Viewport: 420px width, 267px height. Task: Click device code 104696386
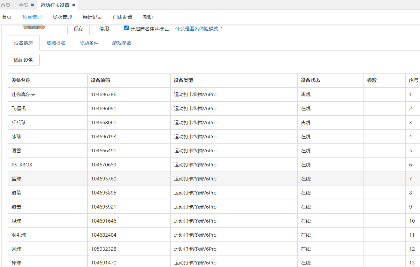(104, 95)
